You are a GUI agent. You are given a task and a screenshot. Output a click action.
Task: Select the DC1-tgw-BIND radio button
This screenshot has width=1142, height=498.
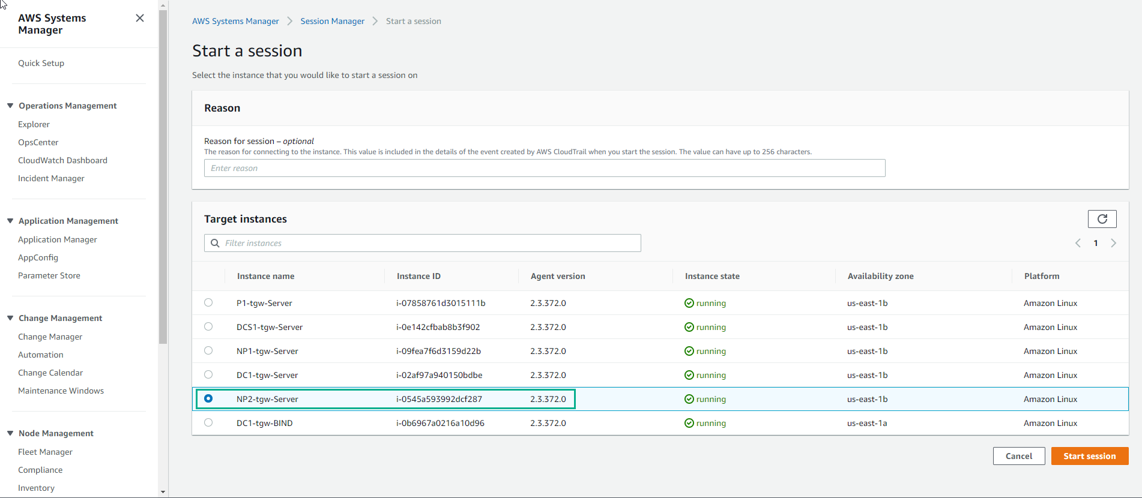pyautogui.click(x=208, y=422)
